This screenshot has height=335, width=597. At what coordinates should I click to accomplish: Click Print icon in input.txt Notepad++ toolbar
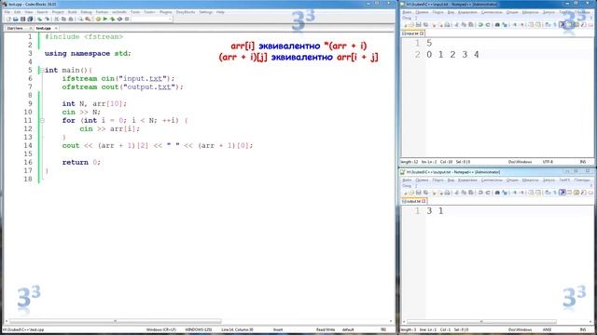(447, 25)
